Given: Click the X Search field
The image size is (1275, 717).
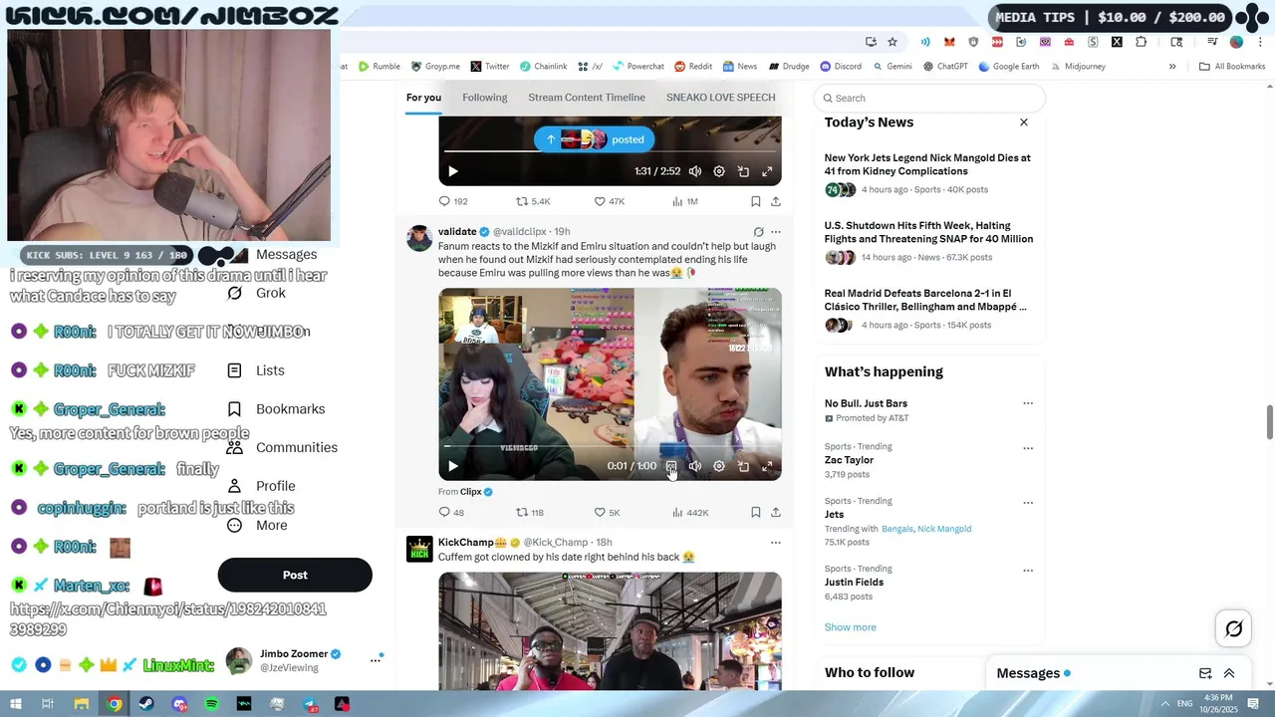Looking at the screenshot, I should [x=929, y=98].
